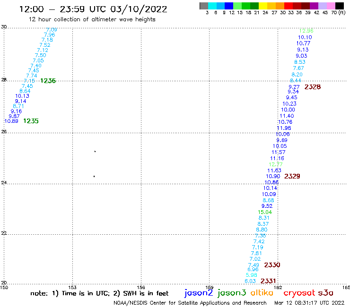Click the 11.40 wave height value
The height and width of the screenshot is (307, 350).
click(287, 116)
